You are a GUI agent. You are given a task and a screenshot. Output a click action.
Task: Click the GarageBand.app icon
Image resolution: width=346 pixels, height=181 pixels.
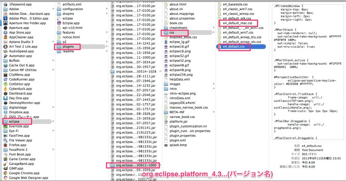click(5, 163)
